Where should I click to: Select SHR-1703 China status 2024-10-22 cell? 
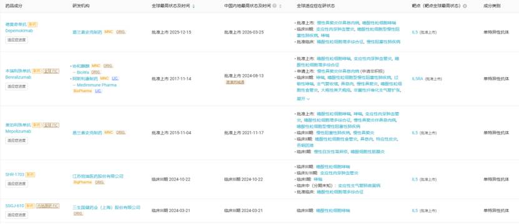pos(244,179)
